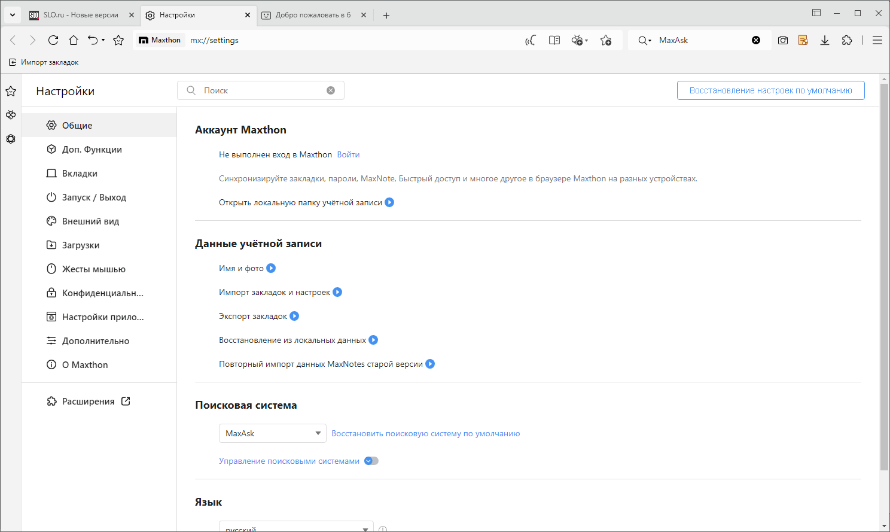Image resolution: width=890 pixels, height=532 pixels.
Task: Switch to the SLO.ru tab
Action: 81,15
